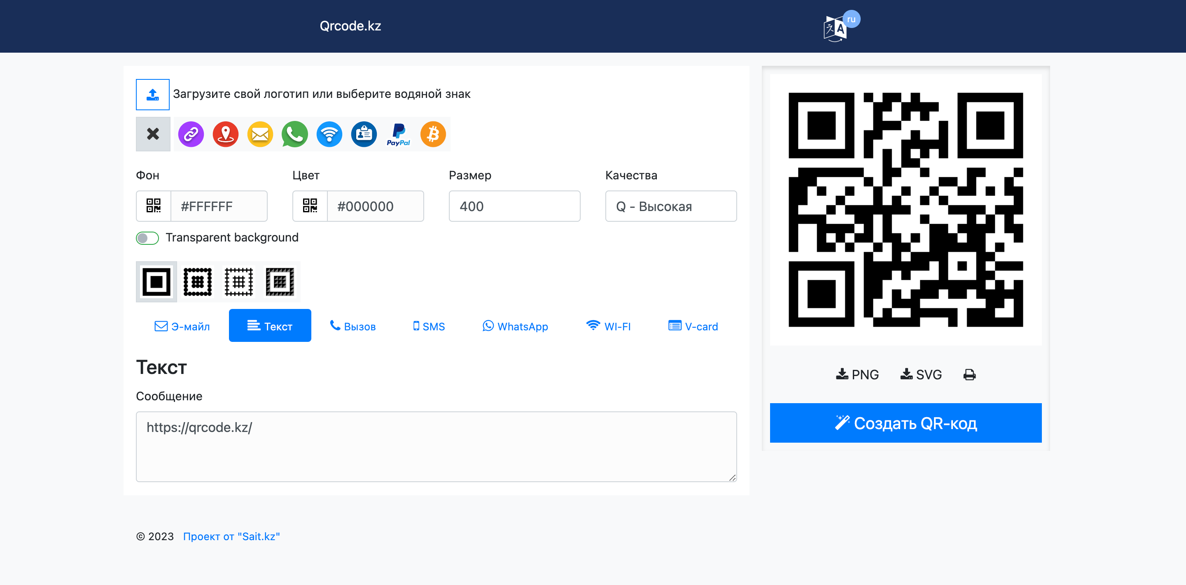Viewport: 1186px width, 585px height.
Task: Select the dotted QR frame style
Action: point(198,281)
